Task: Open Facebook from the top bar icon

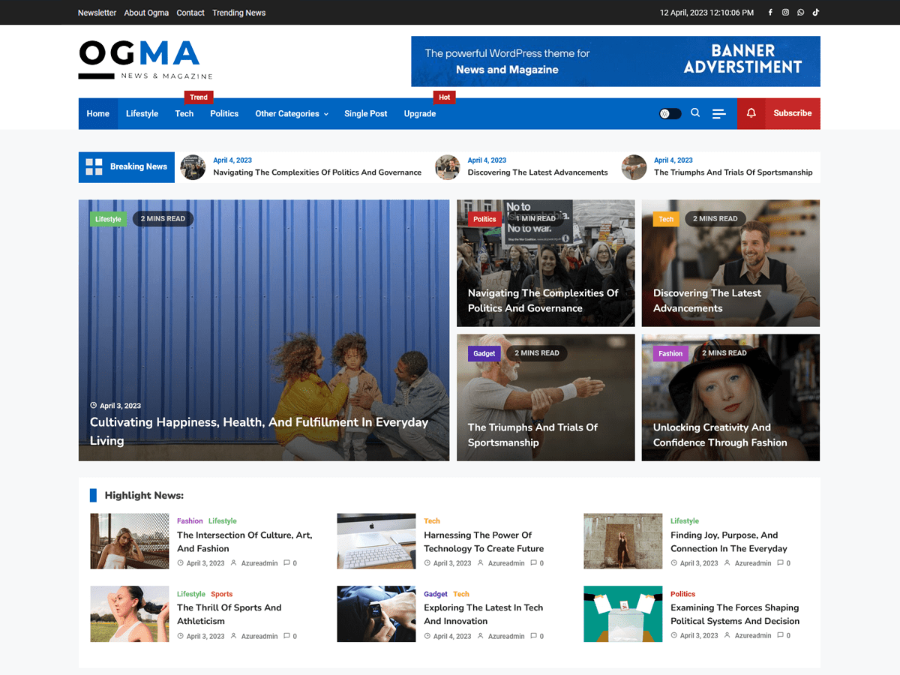Action: [x=770, y=12]
